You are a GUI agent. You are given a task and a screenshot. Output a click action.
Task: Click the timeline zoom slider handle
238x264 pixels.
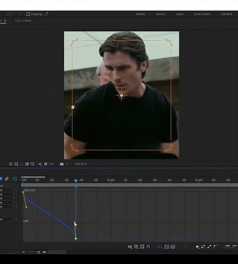(x=39, y=252)
